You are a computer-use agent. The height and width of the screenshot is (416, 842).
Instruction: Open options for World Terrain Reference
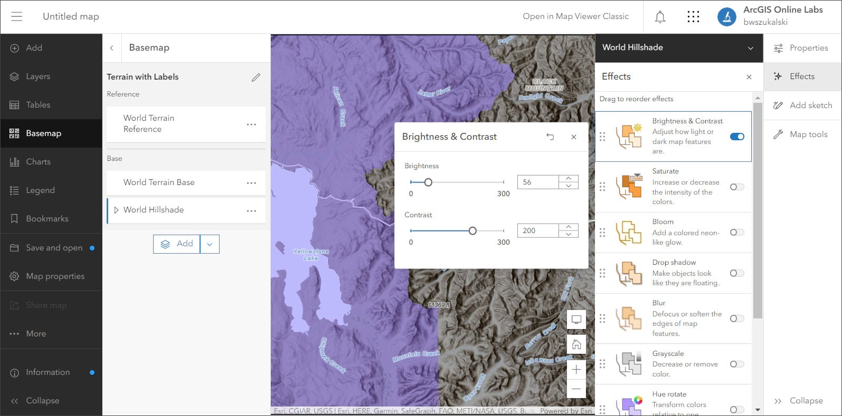point(251,124)
